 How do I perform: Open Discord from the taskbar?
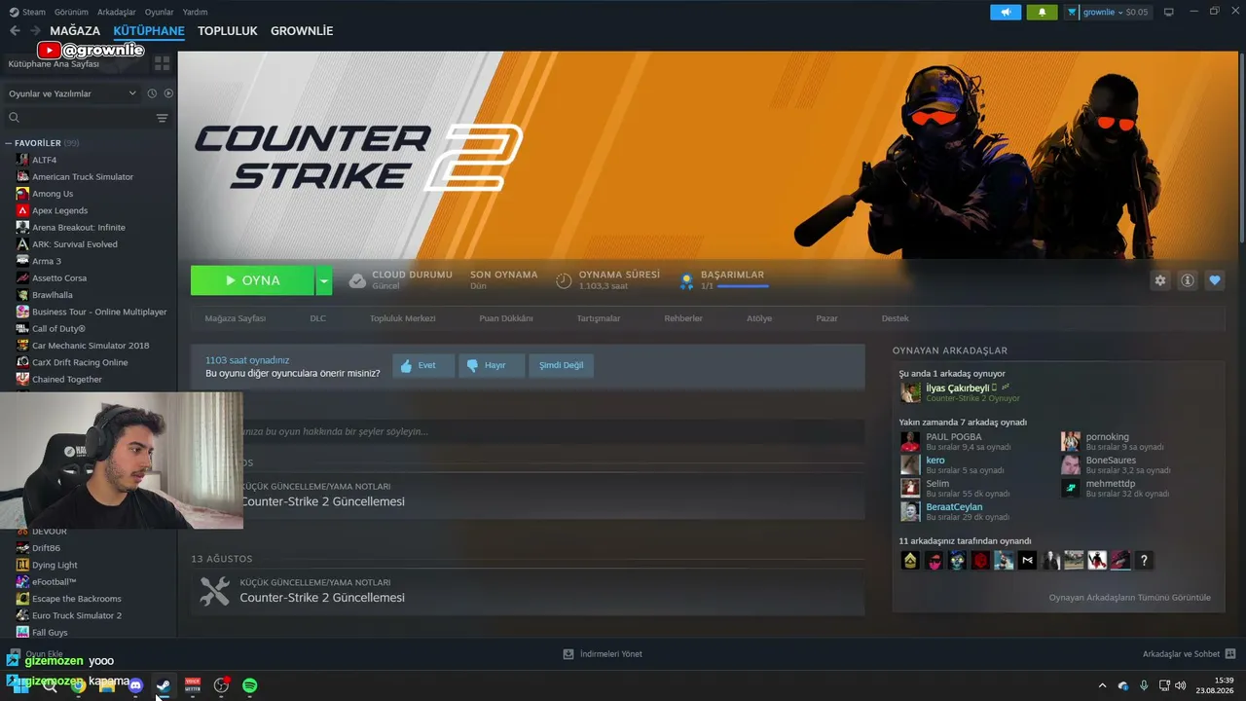click(x=135, y=685)
